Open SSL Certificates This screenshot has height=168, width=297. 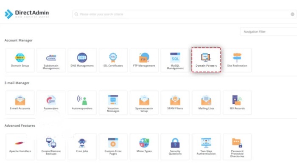click(113, 60)
